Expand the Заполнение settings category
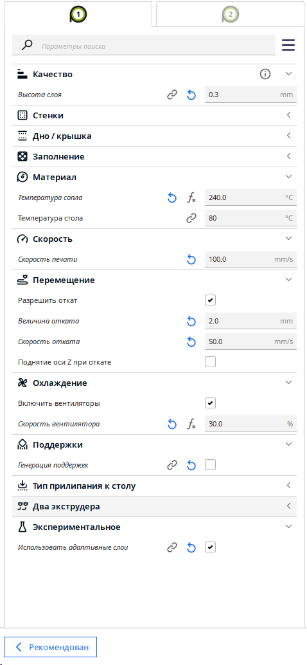This screenshot has width=307, height=665. [x=155, y=156]
